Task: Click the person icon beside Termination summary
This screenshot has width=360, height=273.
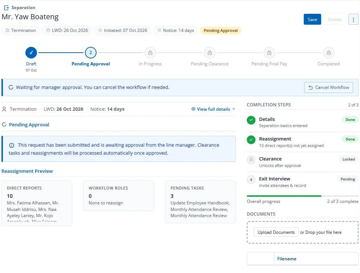Action: [4, 109]
